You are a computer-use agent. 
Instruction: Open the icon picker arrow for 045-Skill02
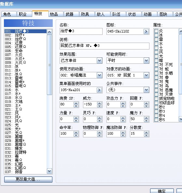(146, 32)
